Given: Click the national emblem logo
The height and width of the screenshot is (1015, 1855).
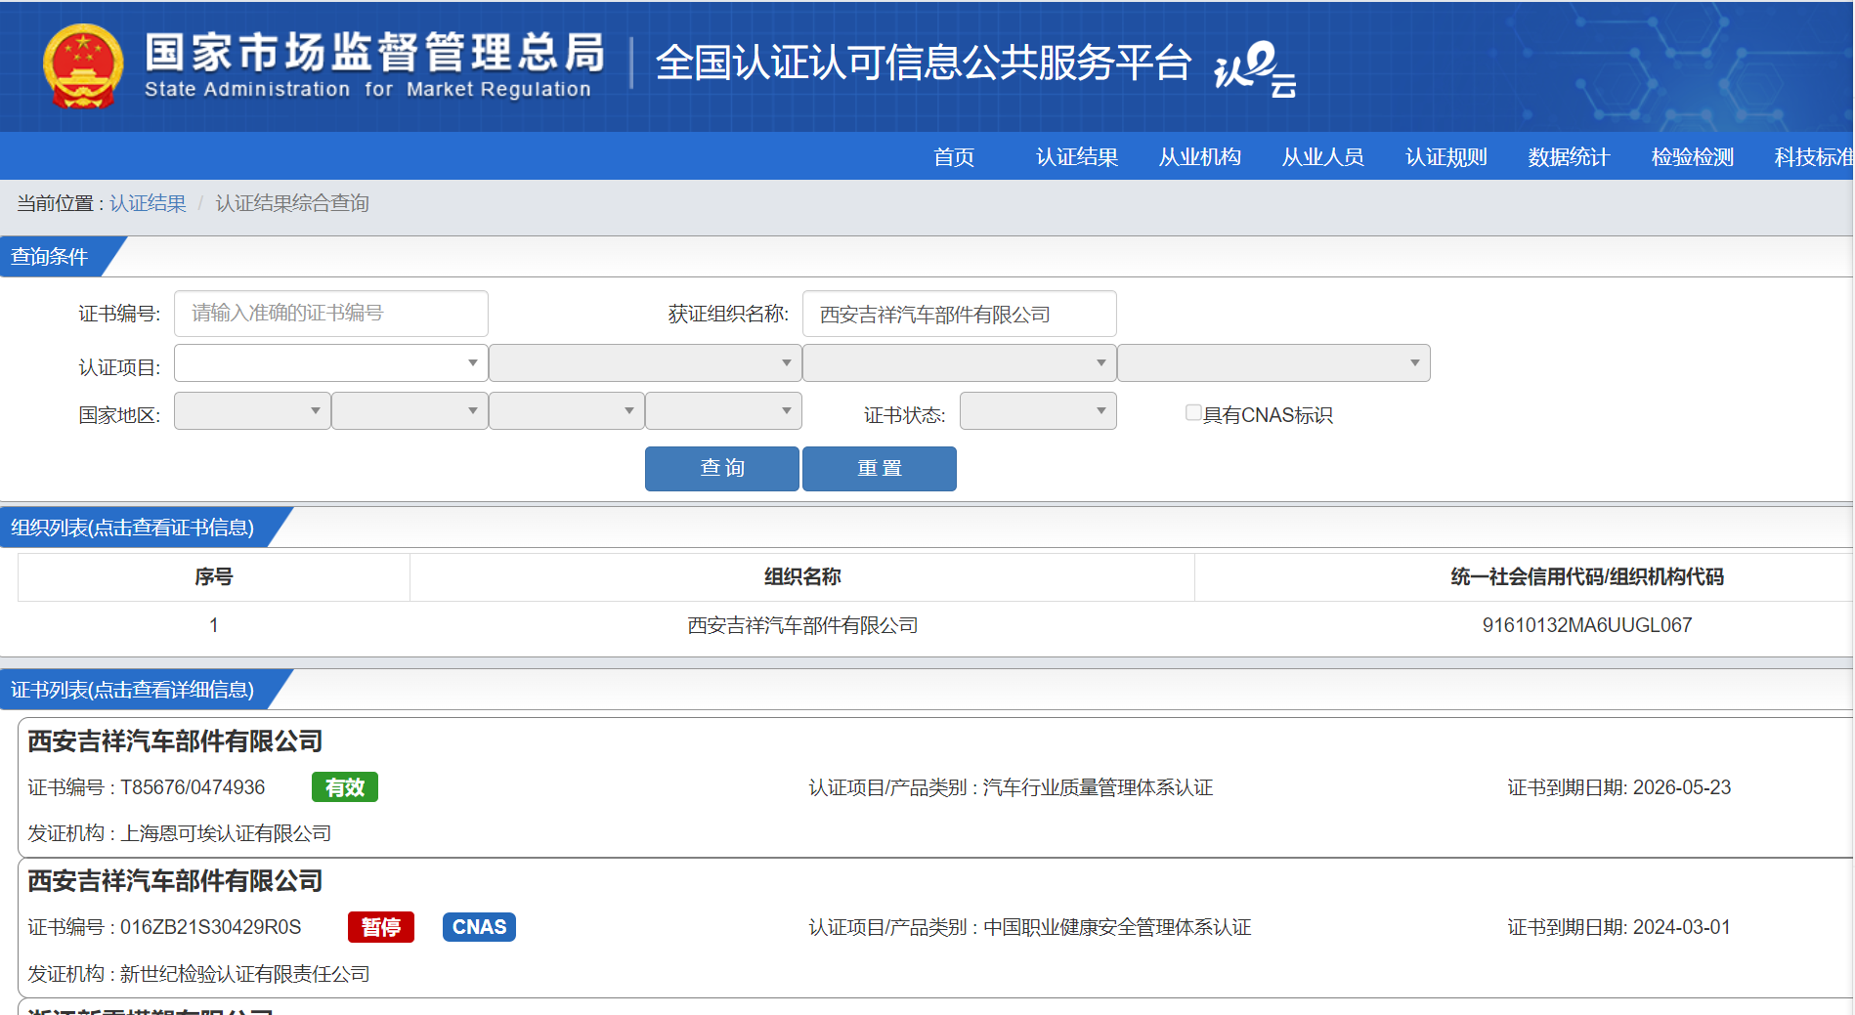Looking at the screenshot, I should 83,65.
